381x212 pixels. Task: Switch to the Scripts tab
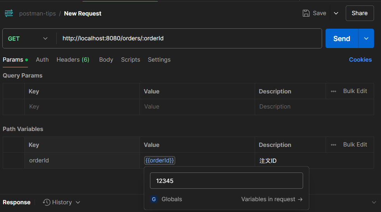(x=130, y=60)
